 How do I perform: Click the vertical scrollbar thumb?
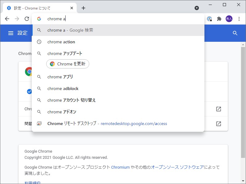243,102
